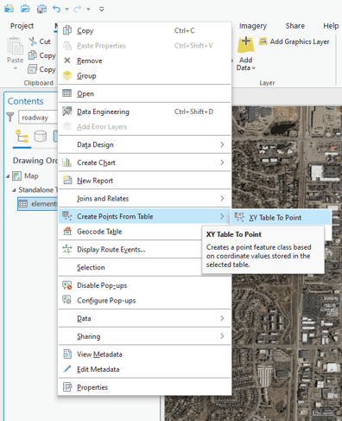Switch to the Imagery ribbon tab

(253, 26)
